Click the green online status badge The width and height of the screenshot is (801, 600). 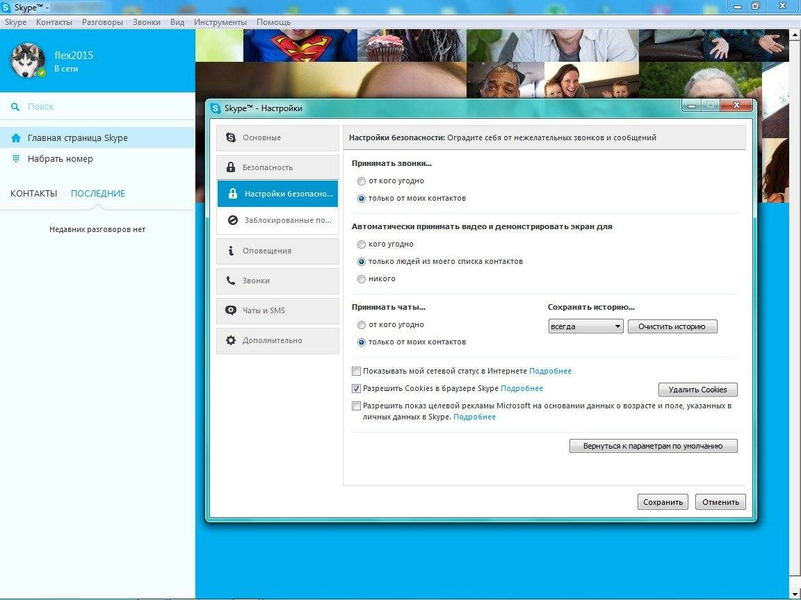point(42,72)
